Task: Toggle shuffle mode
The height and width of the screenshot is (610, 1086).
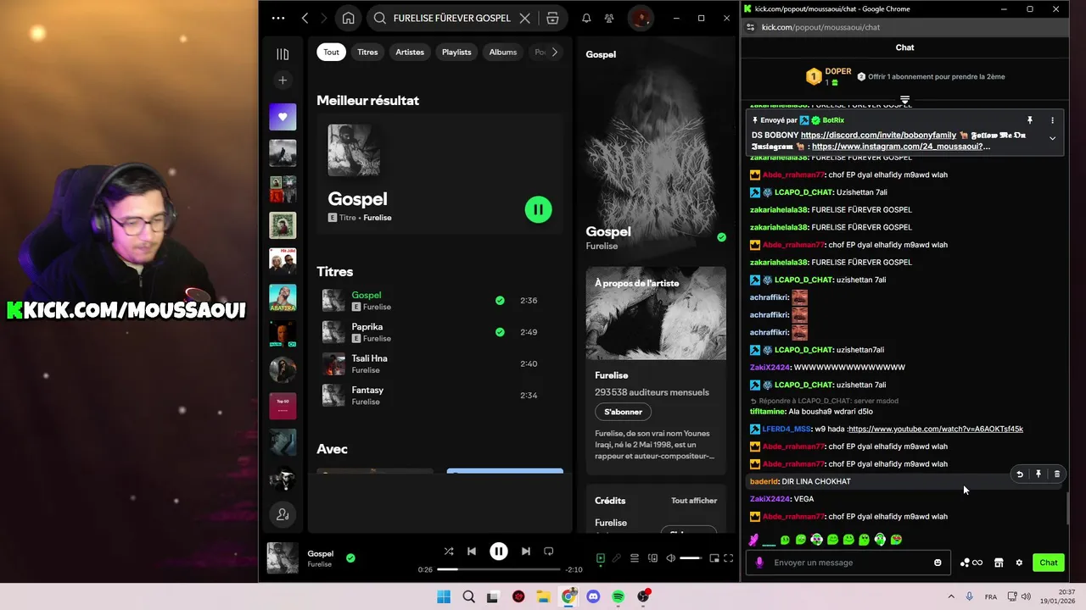Action: [x=449, y=552]
